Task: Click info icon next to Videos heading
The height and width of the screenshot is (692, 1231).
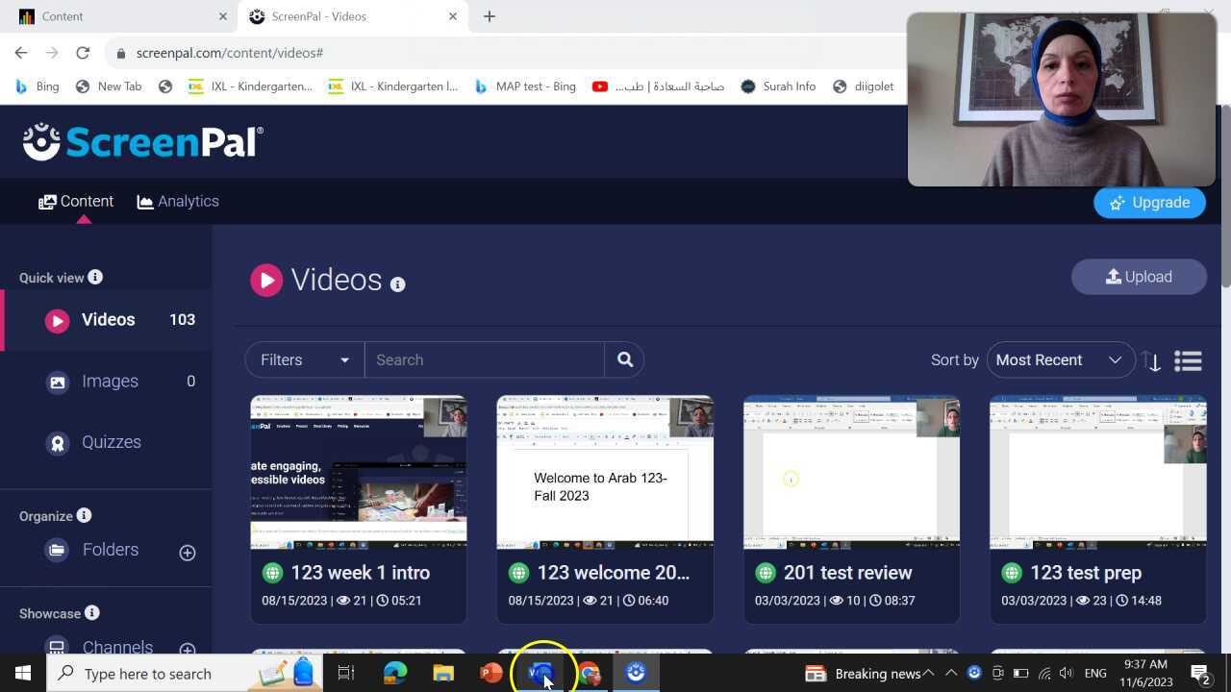Action: coord(397,284)
